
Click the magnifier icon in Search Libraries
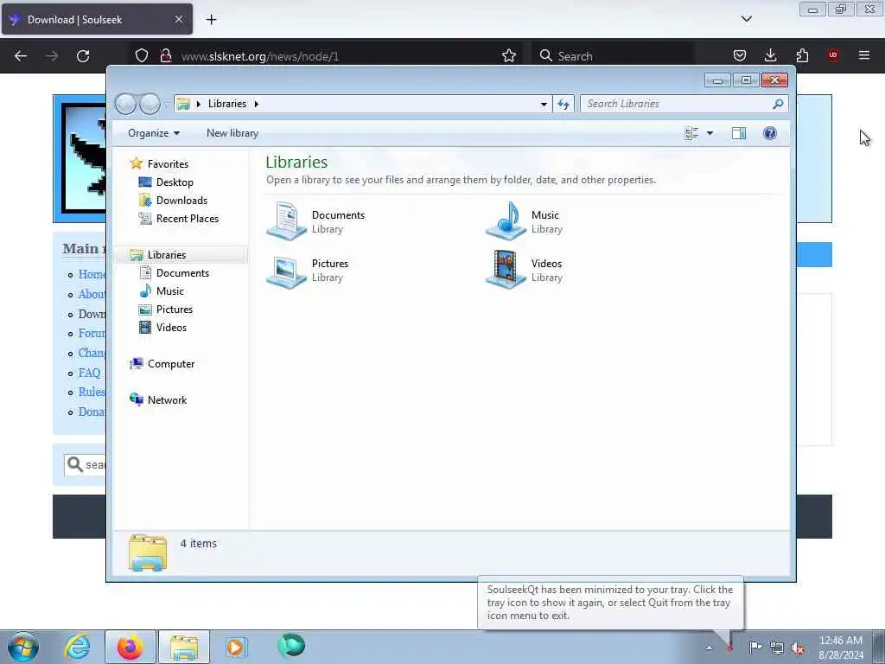778,104
